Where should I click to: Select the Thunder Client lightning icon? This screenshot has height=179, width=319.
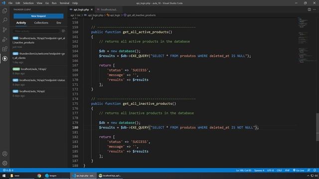[4, 59]
